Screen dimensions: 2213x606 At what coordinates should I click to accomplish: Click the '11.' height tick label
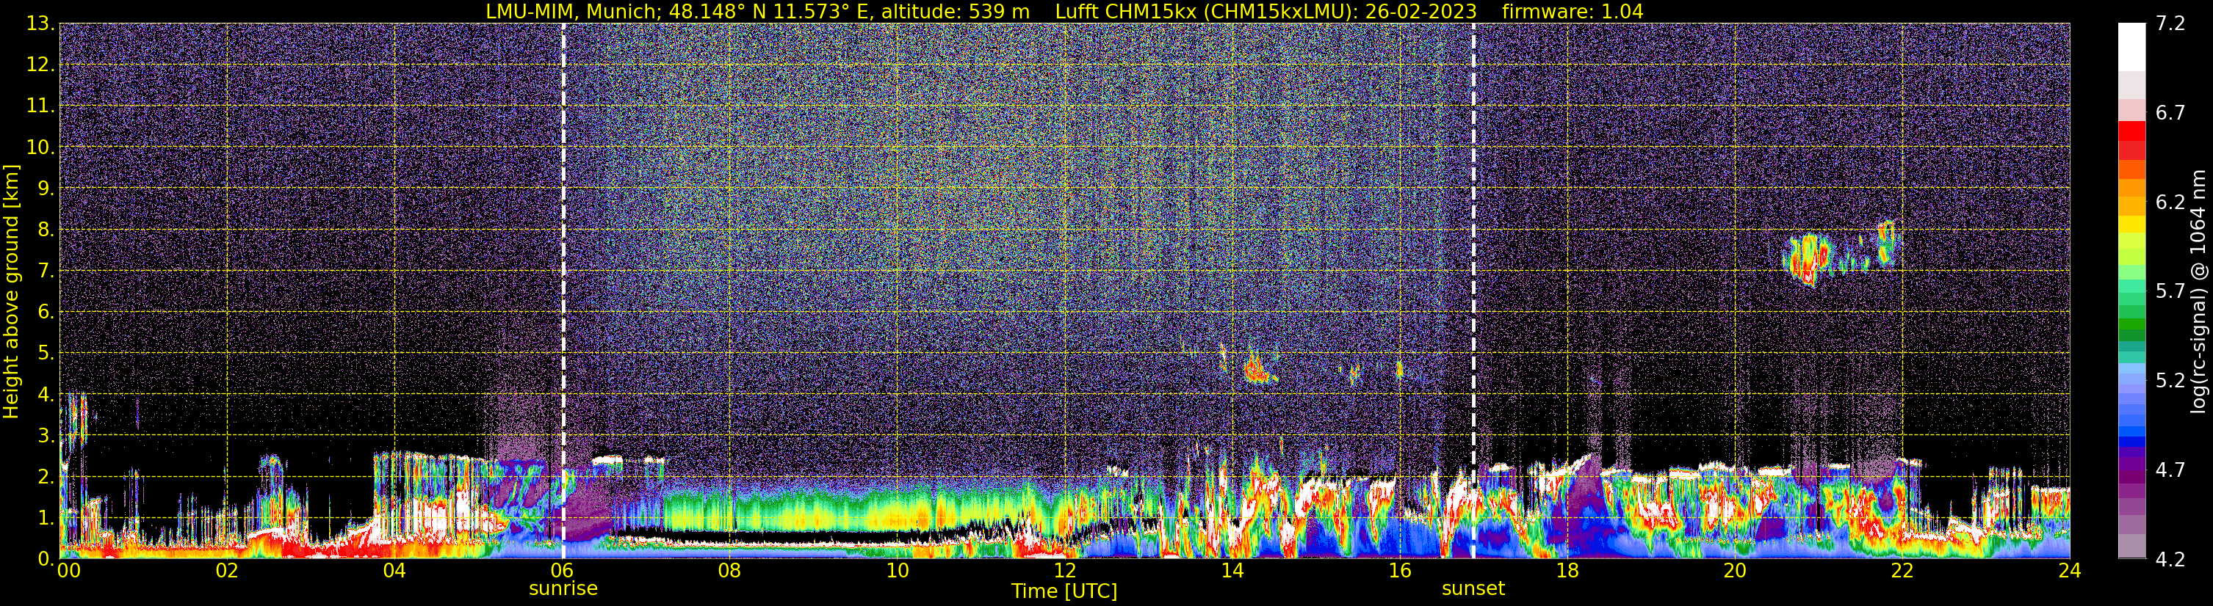point(40,106)
